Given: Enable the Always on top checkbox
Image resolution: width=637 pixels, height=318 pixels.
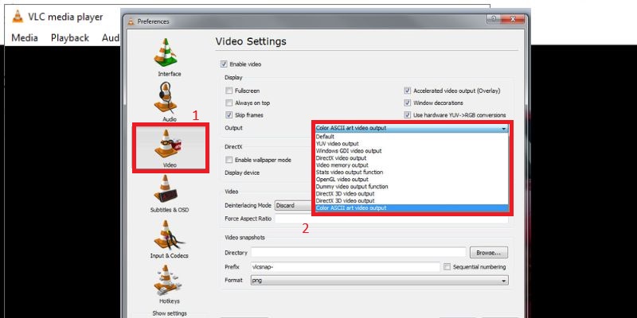Looking at the screenshot, I should pos(229,103).
